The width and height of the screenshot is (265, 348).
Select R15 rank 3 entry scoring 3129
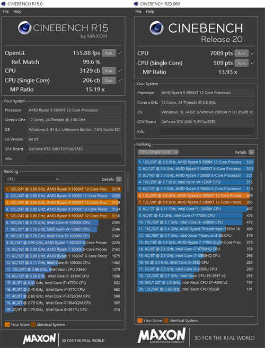(63, 202)
